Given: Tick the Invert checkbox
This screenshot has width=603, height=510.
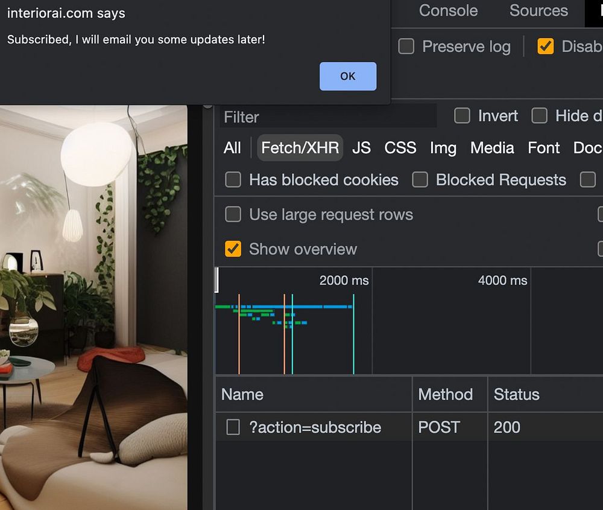Looking at the screenshot, I should (x=462, y=115).
